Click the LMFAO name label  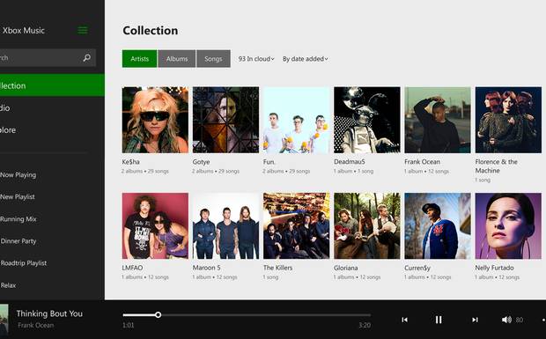132,268
